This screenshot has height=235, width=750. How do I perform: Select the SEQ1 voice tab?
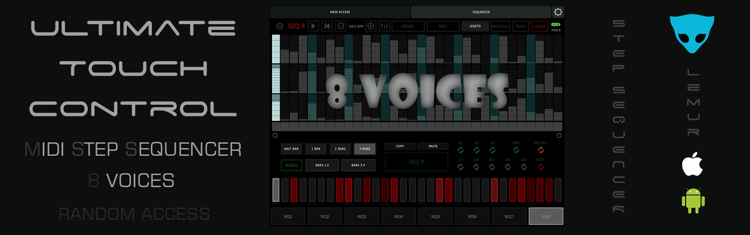288,217
